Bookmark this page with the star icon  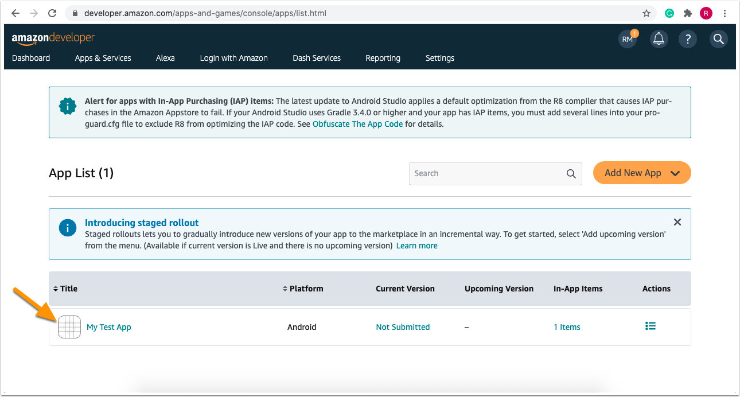pyautogui.click(x=646, y=13)
